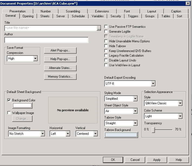
Task: Pick the Tabrow Background color swatch
Action: pyautogui.click(x=121, y=135)
